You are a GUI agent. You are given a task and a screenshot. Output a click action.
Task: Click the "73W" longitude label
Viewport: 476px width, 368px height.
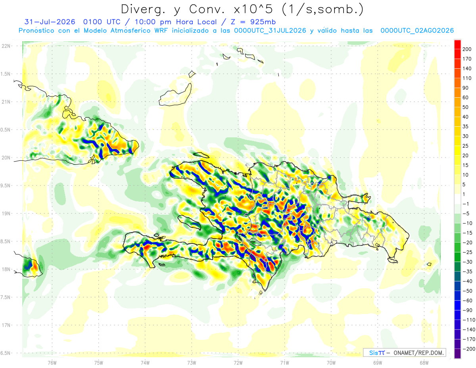coord(192,362)
